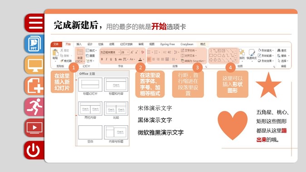This screenshot has height=172, width=306.
Task: Click the orange new-file plus icon
Action: click(35, 86)
